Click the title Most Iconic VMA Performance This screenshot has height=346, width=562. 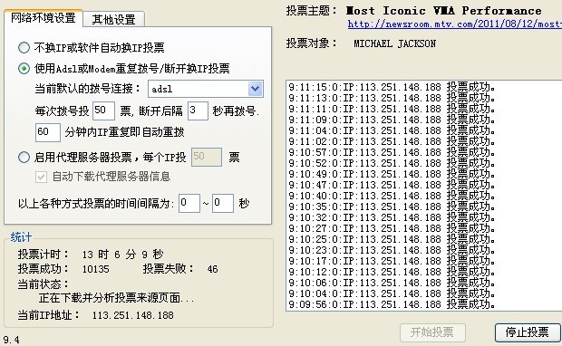click(444, 11)
